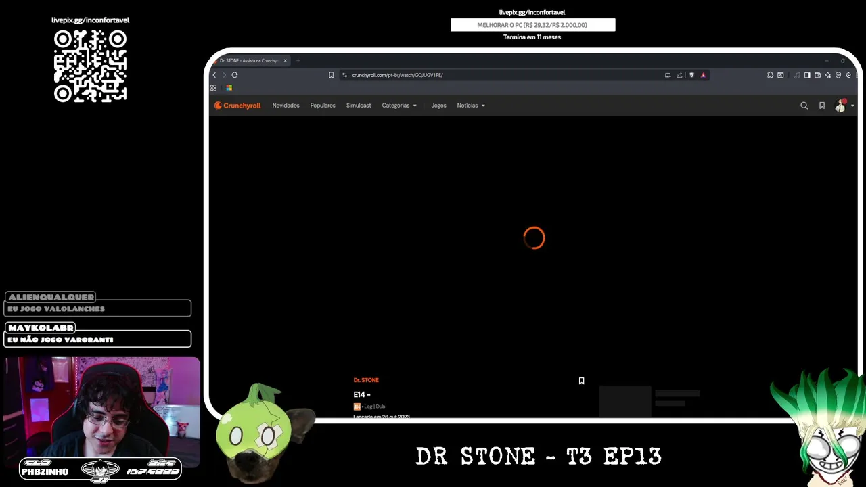Click the crunchyroll.com address bar URL
Screen dimensions: 866x487
tap(397, 75)
